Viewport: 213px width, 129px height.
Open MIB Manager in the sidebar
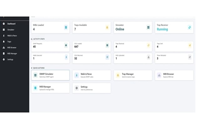coord(12,53)
